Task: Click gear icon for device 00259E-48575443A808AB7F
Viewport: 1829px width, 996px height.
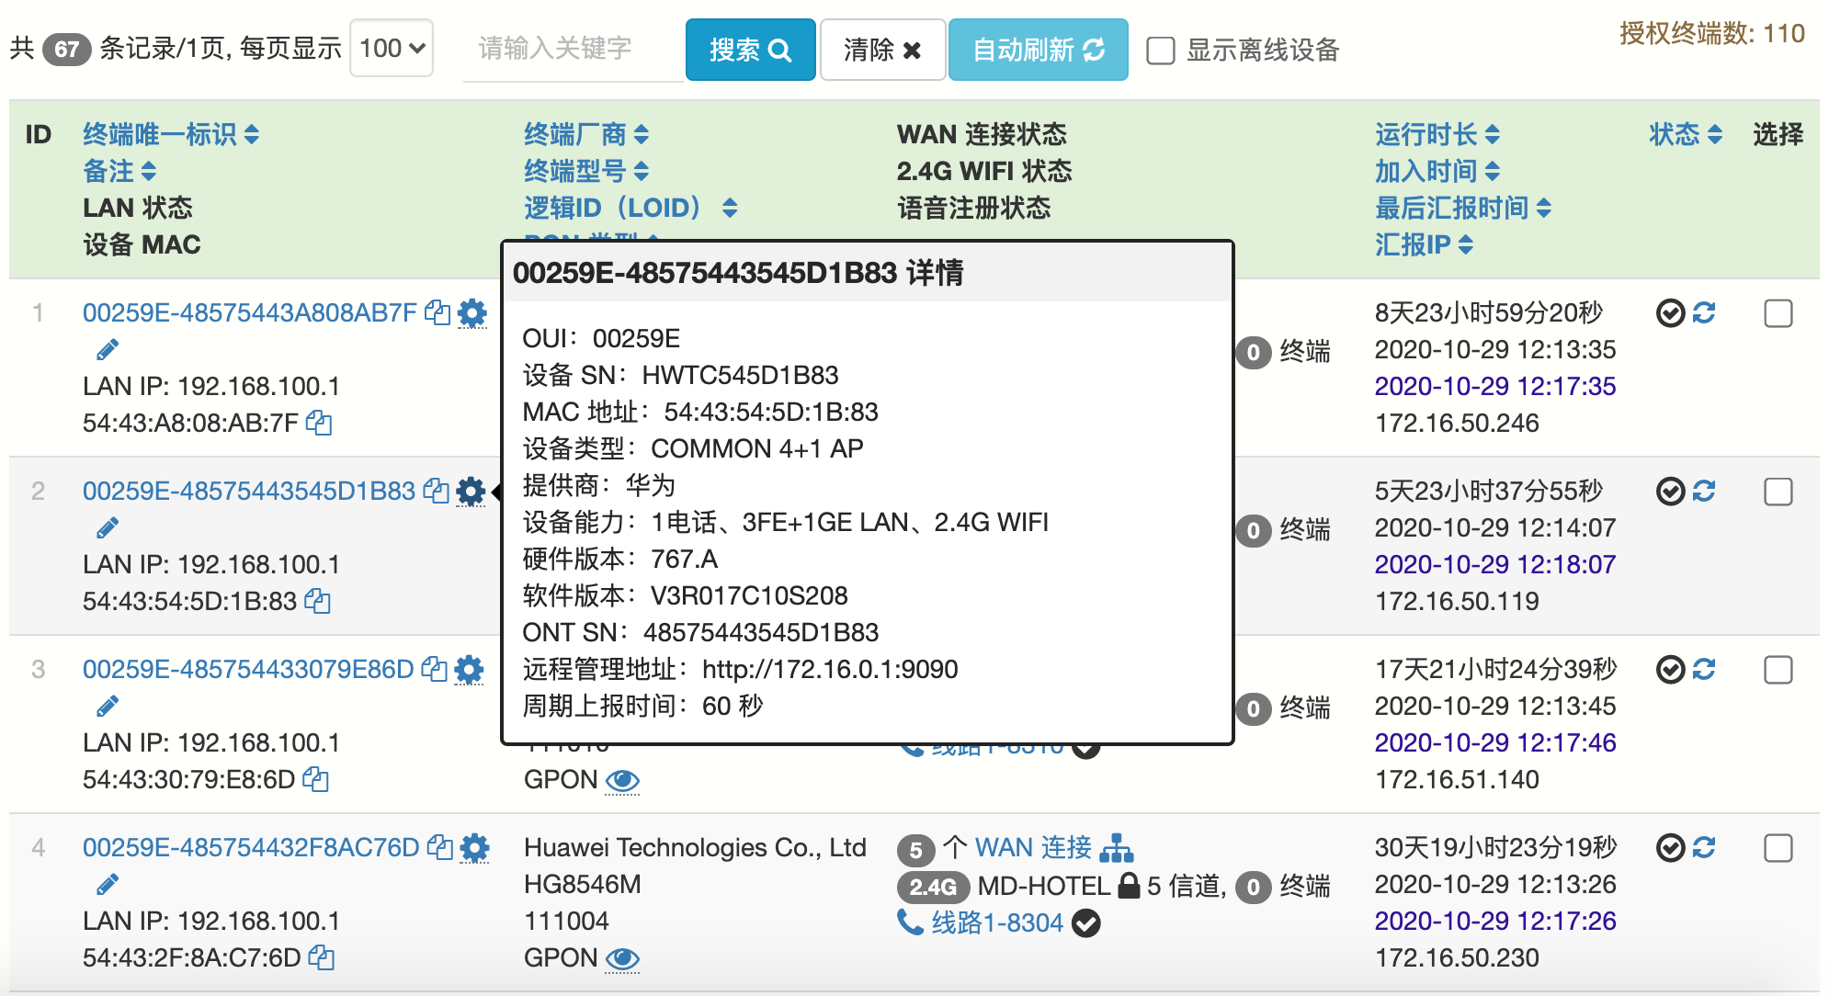Action: point(471,313)
